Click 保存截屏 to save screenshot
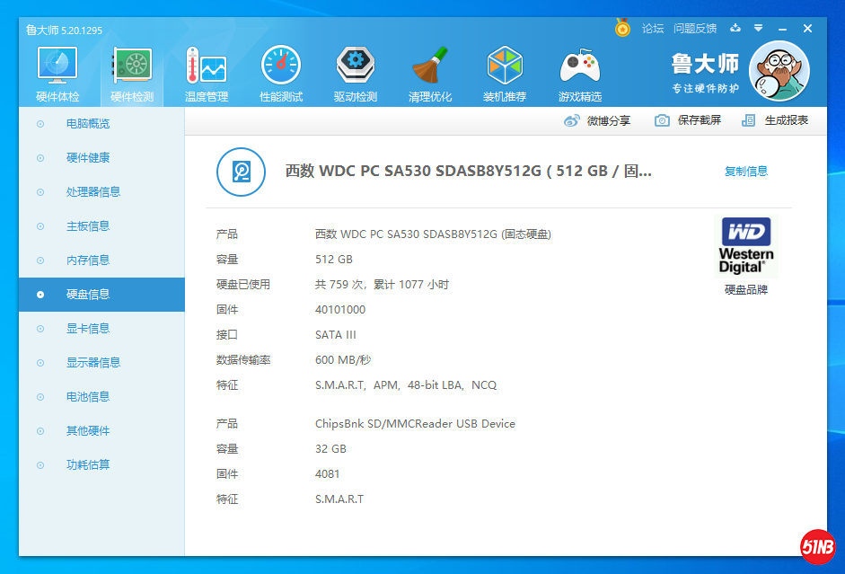The image size is (845, 574). point(688,120)
